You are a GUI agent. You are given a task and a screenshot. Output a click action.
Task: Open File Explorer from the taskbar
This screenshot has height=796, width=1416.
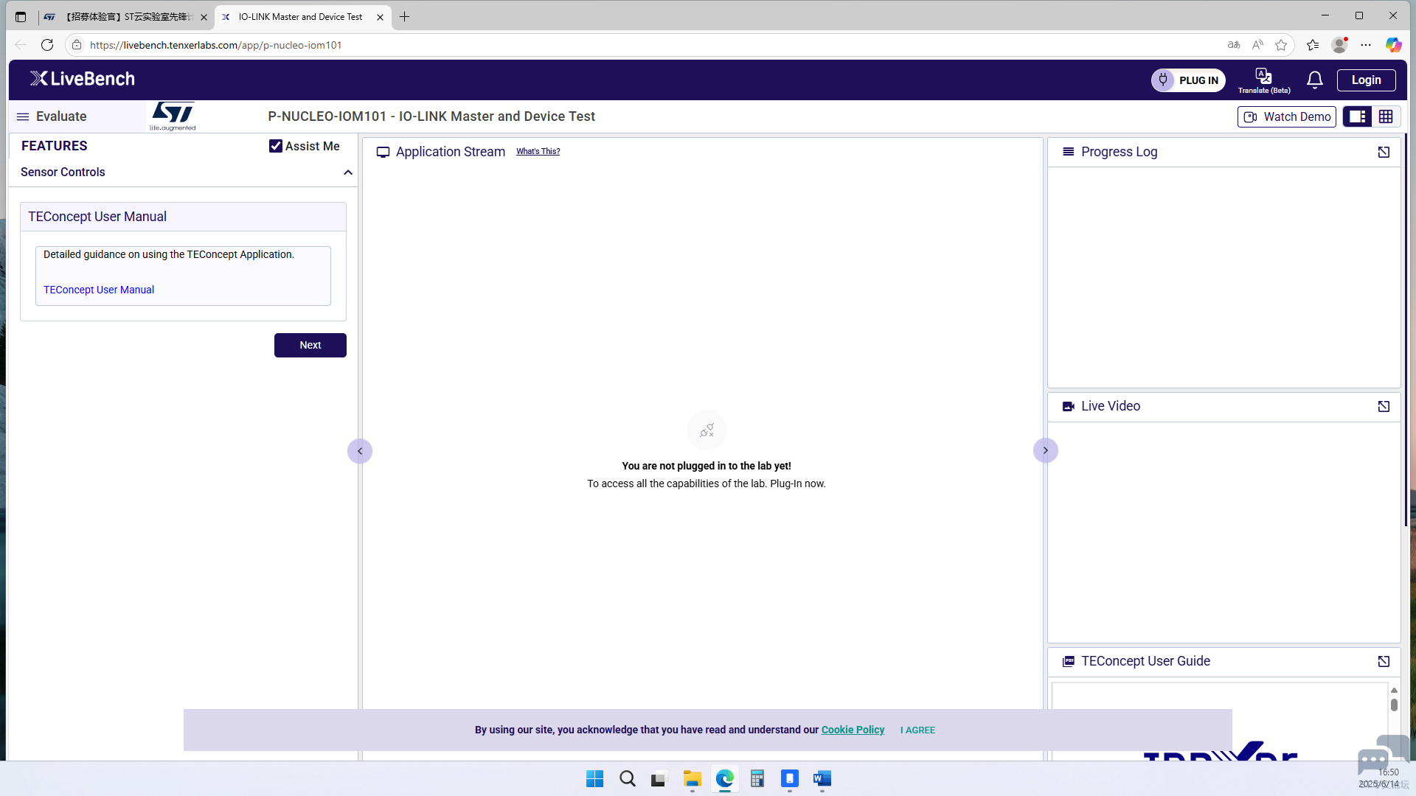[692, 779]
